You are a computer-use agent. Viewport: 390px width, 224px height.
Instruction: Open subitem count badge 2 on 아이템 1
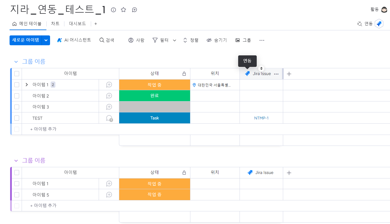point(53,85)
